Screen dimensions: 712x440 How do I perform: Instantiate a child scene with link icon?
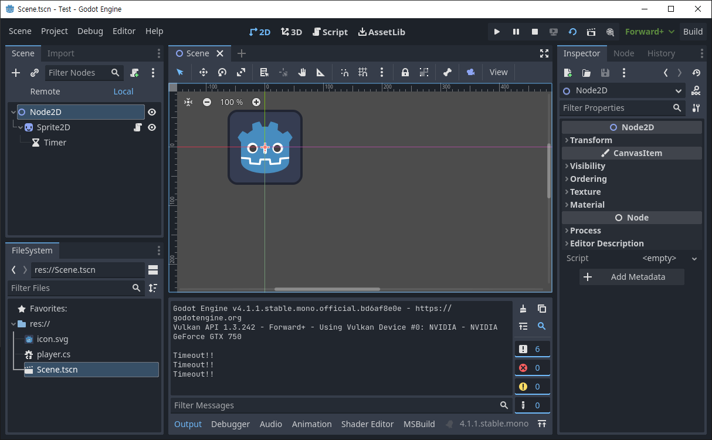35,73
